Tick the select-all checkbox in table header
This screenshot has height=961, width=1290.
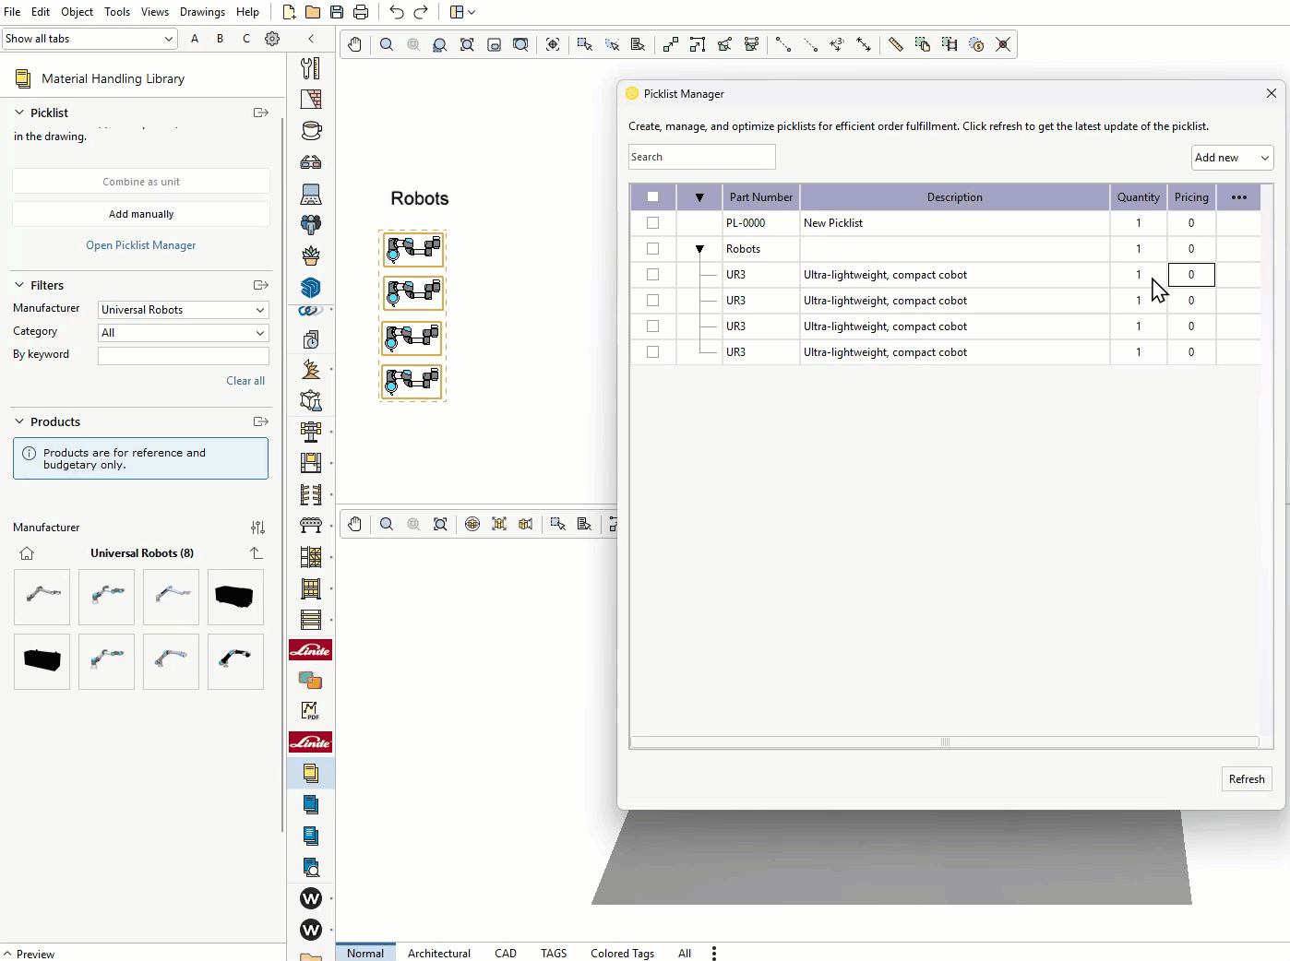tap(653, 196)
